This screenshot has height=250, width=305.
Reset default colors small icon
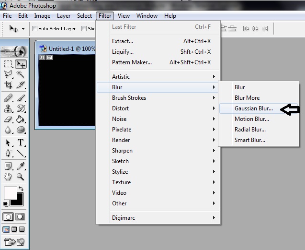pos(6,204)
